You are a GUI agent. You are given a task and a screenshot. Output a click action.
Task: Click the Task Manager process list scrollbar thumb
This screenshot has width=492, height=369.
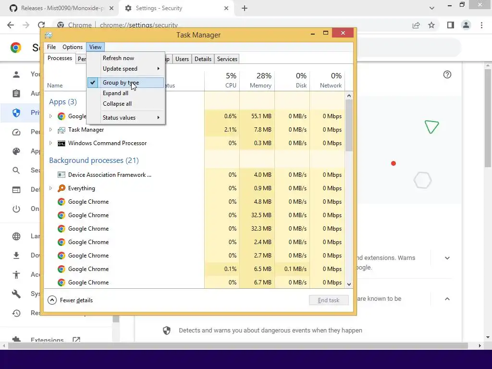pos(349,125)
